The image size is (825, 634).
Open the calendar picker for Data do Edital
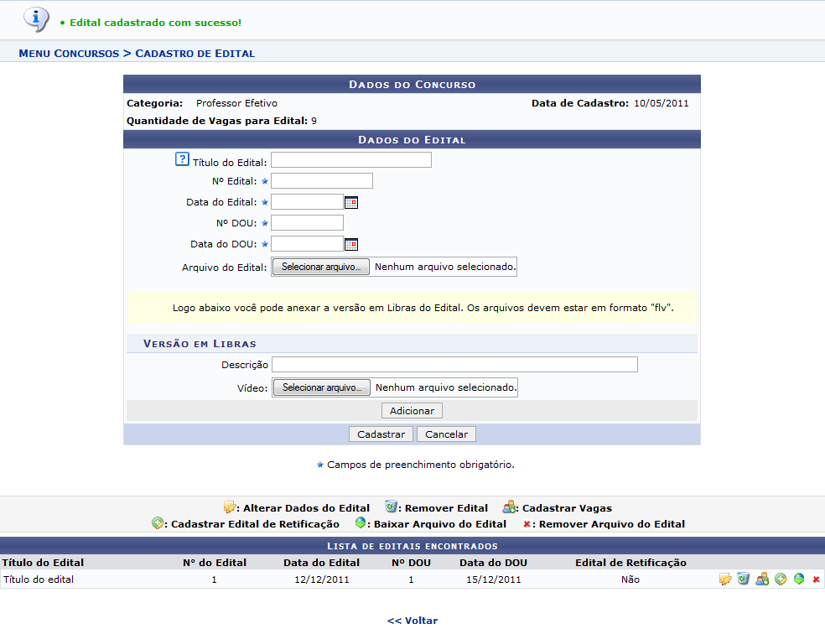[351, 202]
